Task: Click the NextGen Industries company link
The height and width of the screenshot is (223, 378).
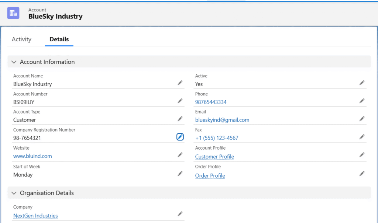Action: (x=35, y=216)
